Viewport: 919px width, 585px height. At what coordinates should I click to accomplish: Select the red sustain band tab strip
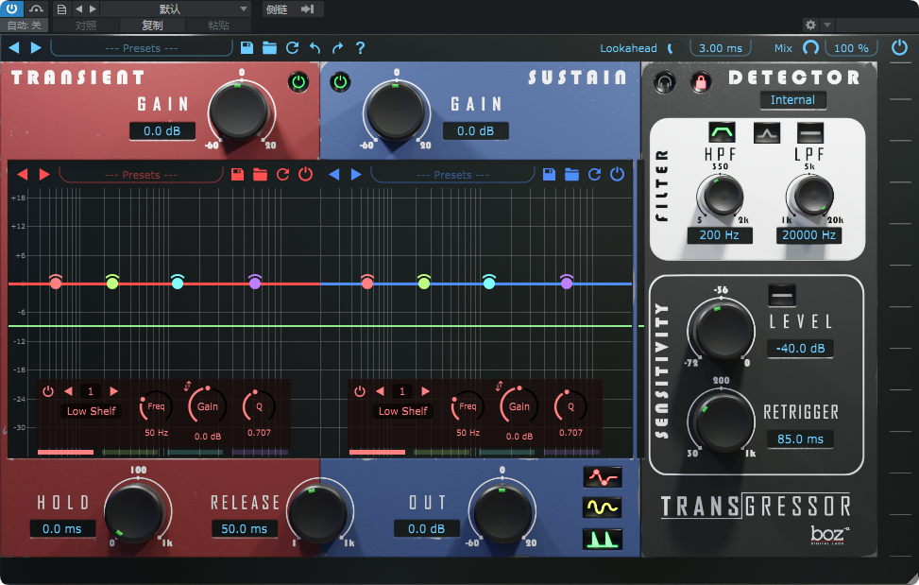click(x=377, y=452)
